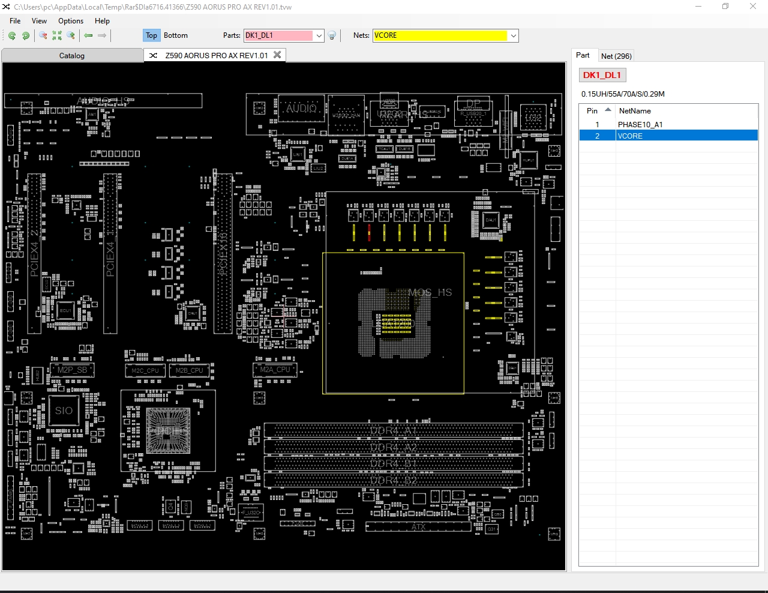This screenshot has height=593, width=768.
Task: Click the fit-to-window green arrows icon
Action: 57,36
